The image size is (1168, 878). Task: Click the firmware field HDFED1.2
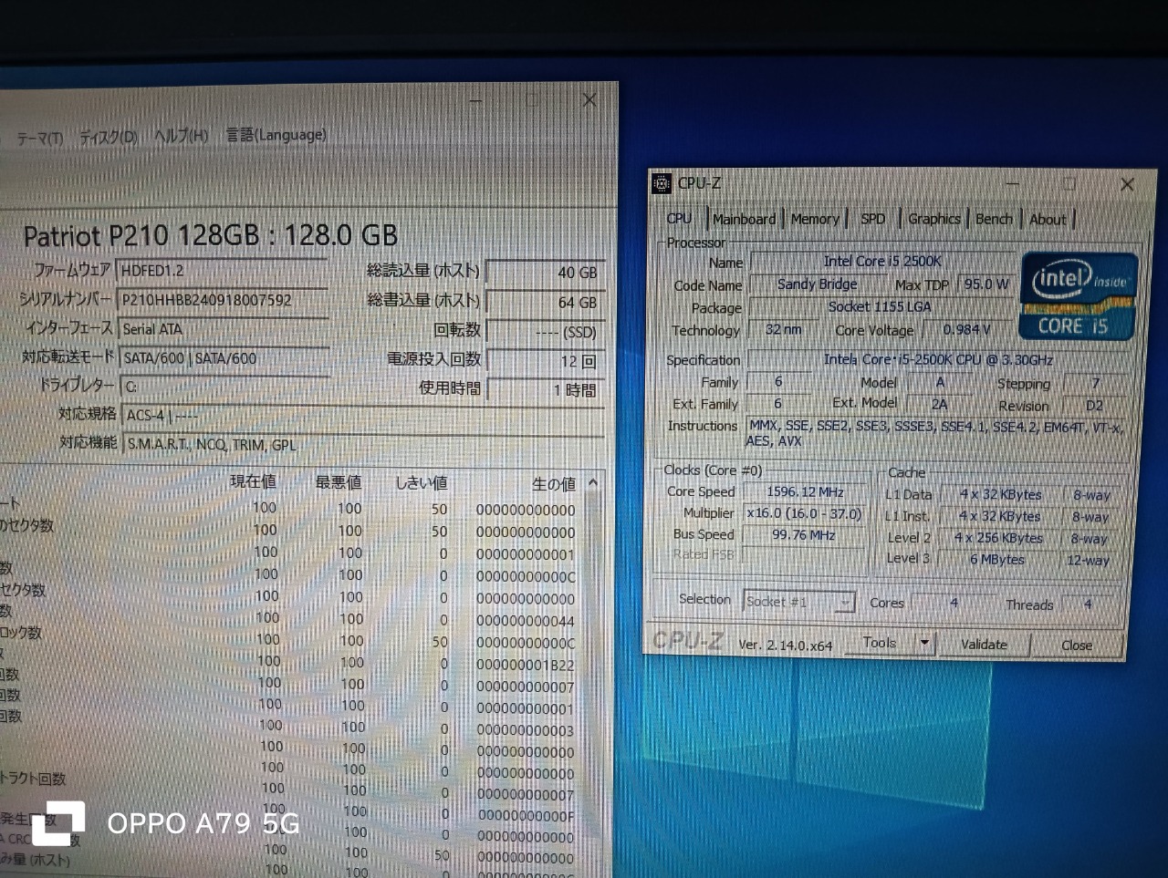222,271
